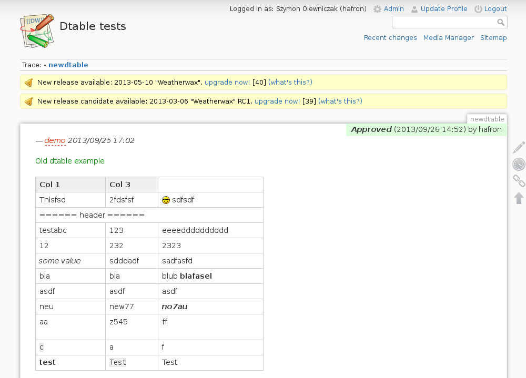Click the Update Profile user icon
Image resolution: width=526 pixels, height=378 pixels.
click(414, 9)
